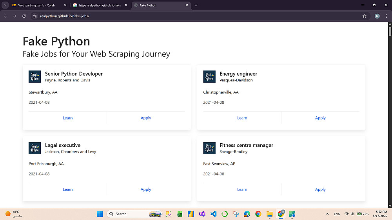This screenshot has width=392, height=220.
Task: Switch to the realpython Google search tab
Action: [100, 5]
